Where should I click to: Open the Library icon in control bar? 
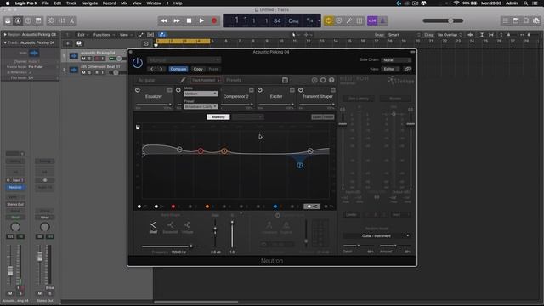coord(8,20)
